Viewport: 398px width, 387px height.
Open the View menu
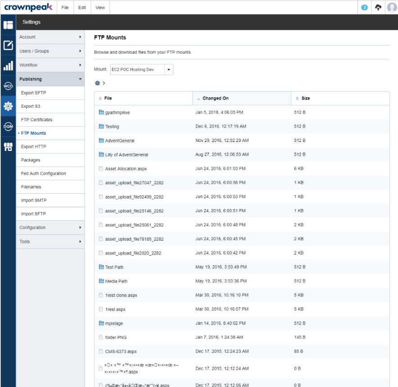[x=100, y=8]
